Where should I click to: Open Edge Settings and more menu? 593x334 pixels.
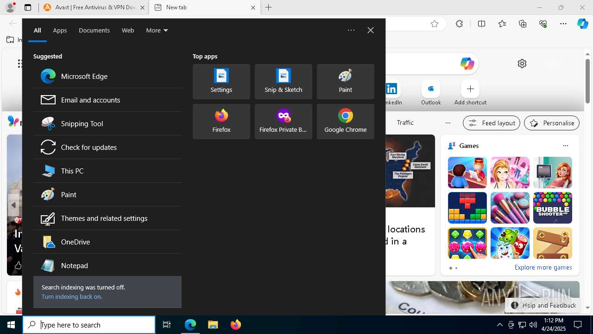coord(563,24)
